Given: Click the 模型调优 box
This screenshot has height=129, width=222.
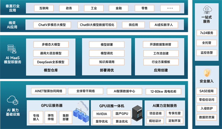Looking at the screenshot, I should tap(107, 53).
